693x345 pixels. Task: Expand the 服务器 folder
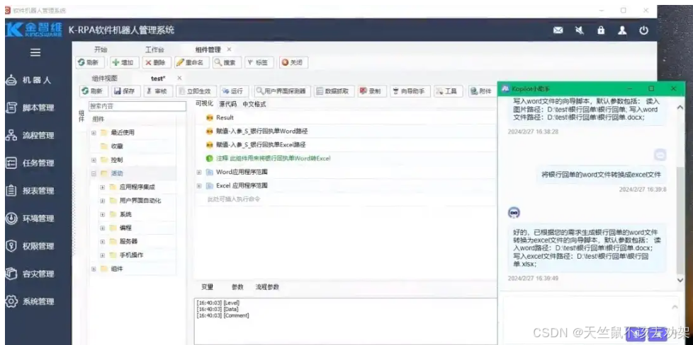coord(103,242)
